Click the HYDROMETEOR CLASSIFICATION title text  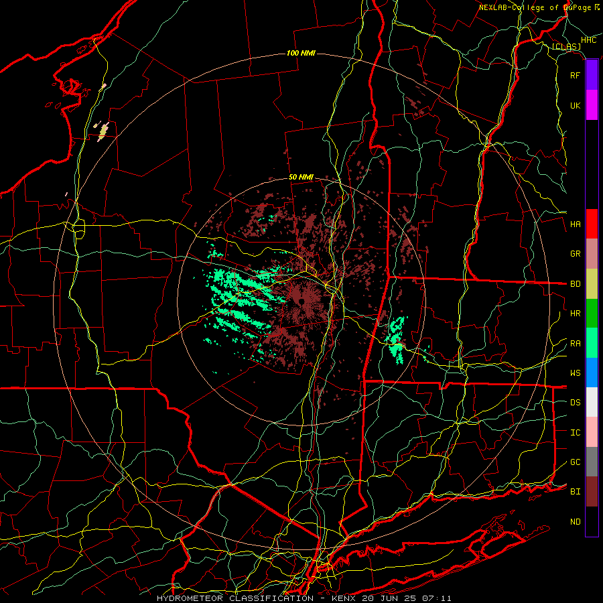click(235, 598)
